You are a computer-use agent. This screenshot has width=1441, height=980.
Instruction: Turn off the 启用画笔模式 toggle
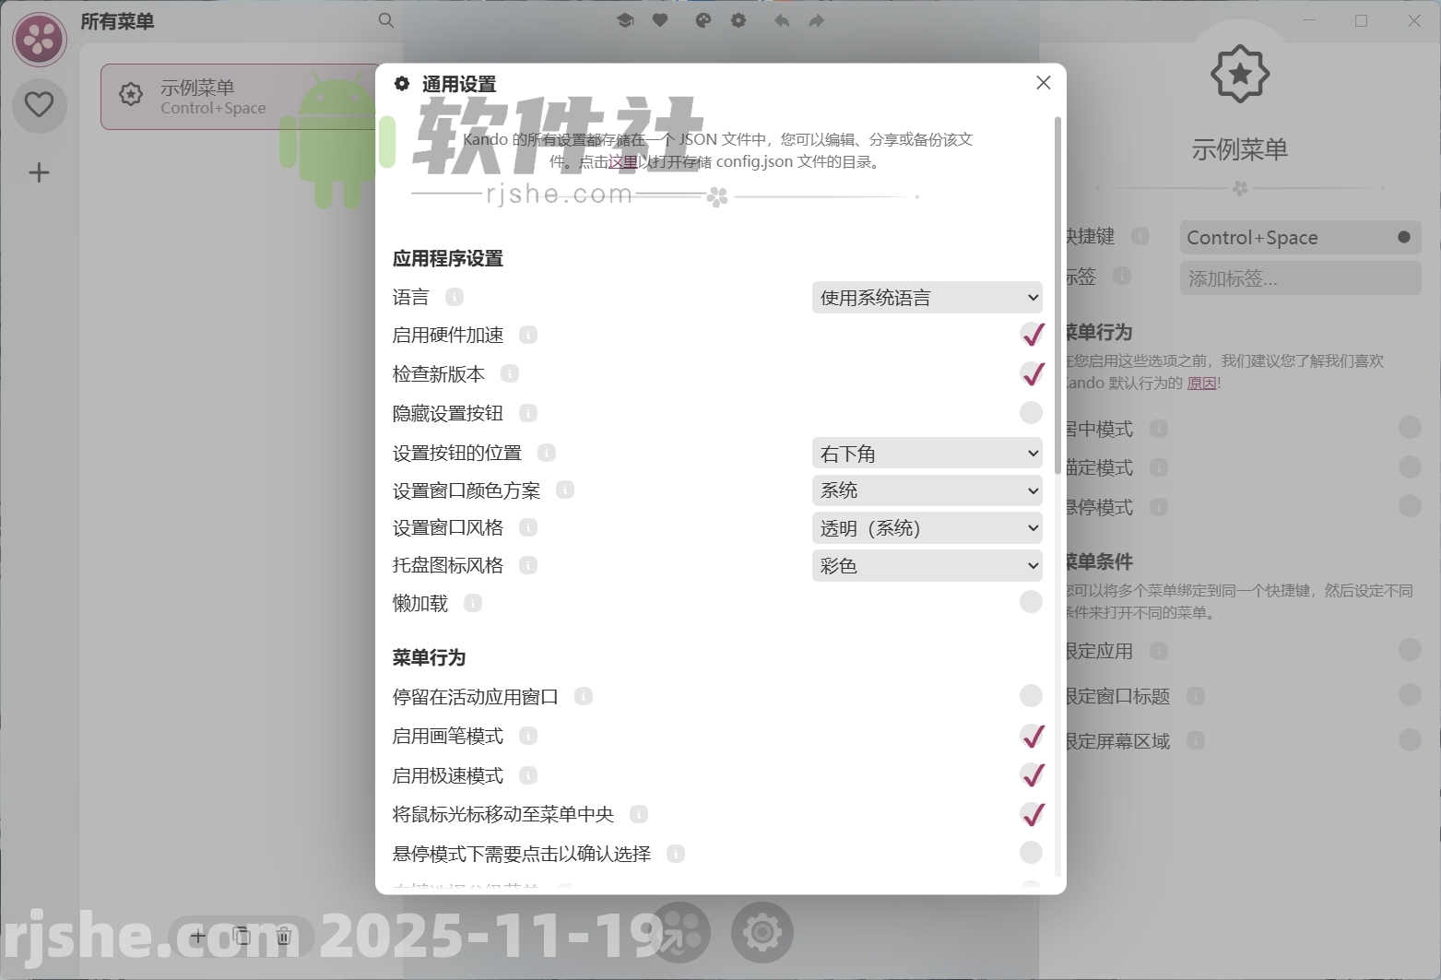point(1032,737)
